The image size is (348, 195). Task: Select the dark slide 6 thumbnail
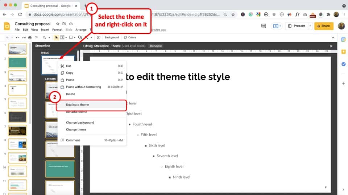[x=17, y=117]
